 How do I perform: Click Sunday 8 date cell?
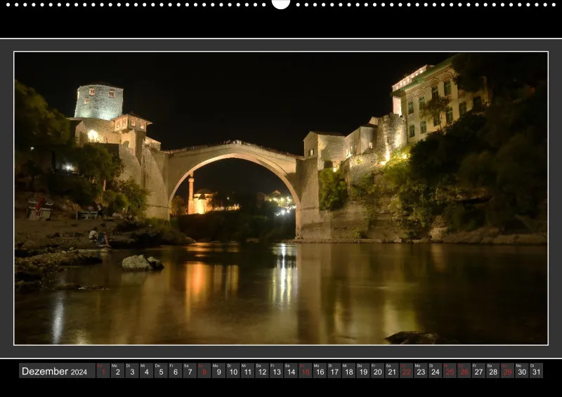point(204,371)
